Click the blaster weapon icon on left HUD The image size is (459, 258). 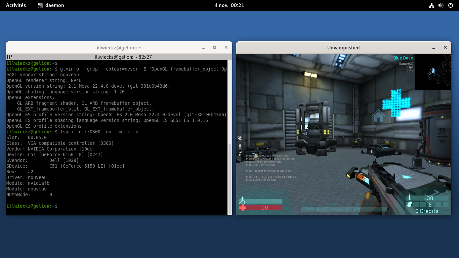pos(240,138)
